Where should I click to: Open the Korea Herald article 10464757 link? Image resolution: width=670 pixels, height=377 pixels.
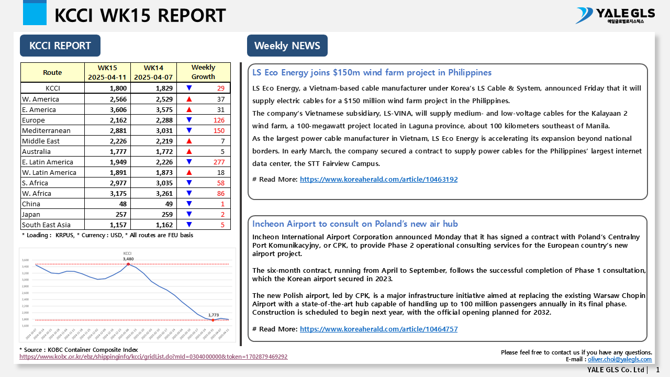tap(378, 329)
